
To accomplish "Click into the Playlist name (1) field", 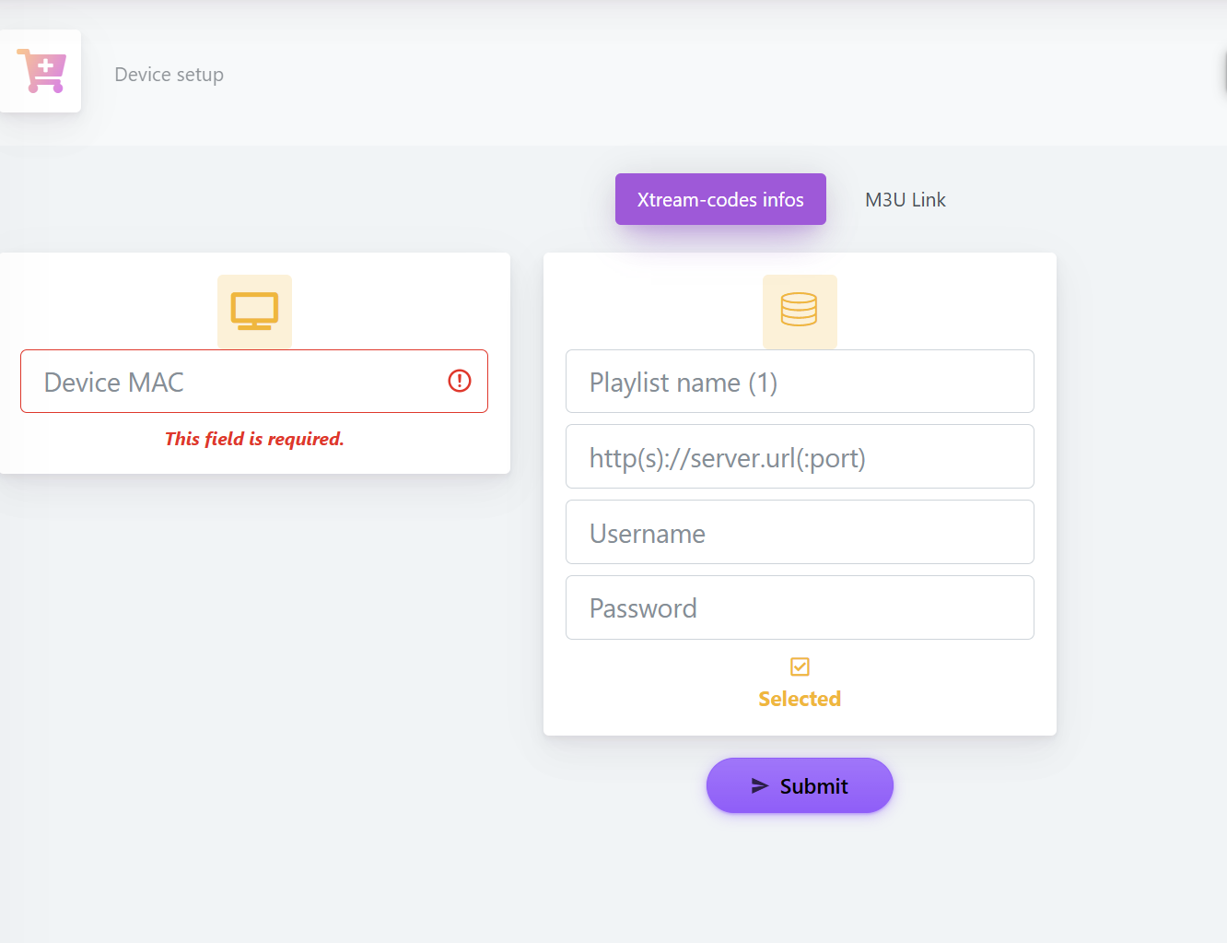I will (x=800, y=382).
